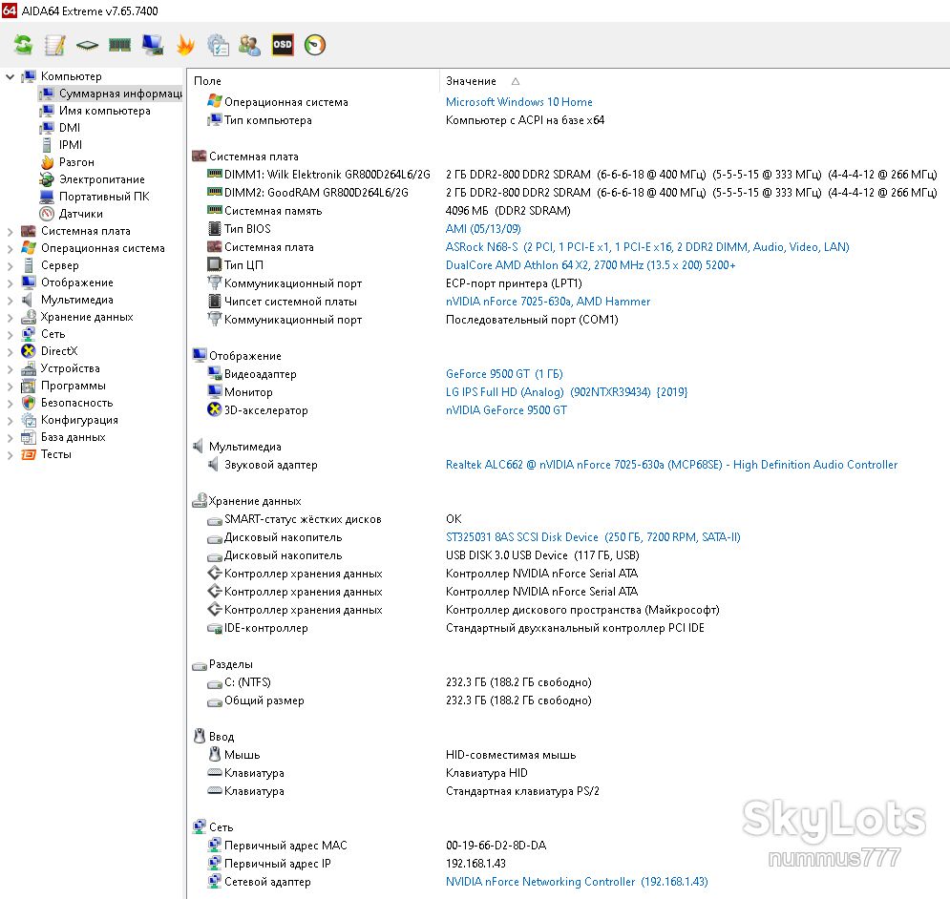950x899 pixels.
Task: Select Программы in the tree
Action: [73, 386]
